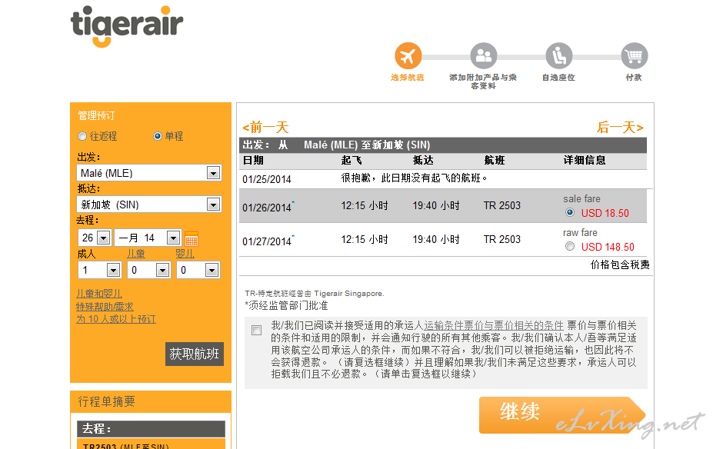Click the 继续 continue button
Viewport: 713px width, 449px height.
pos(562,415)
